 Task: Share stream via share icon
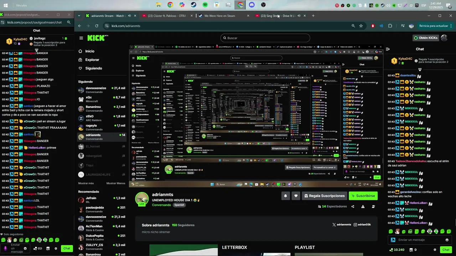coord(353,207)
